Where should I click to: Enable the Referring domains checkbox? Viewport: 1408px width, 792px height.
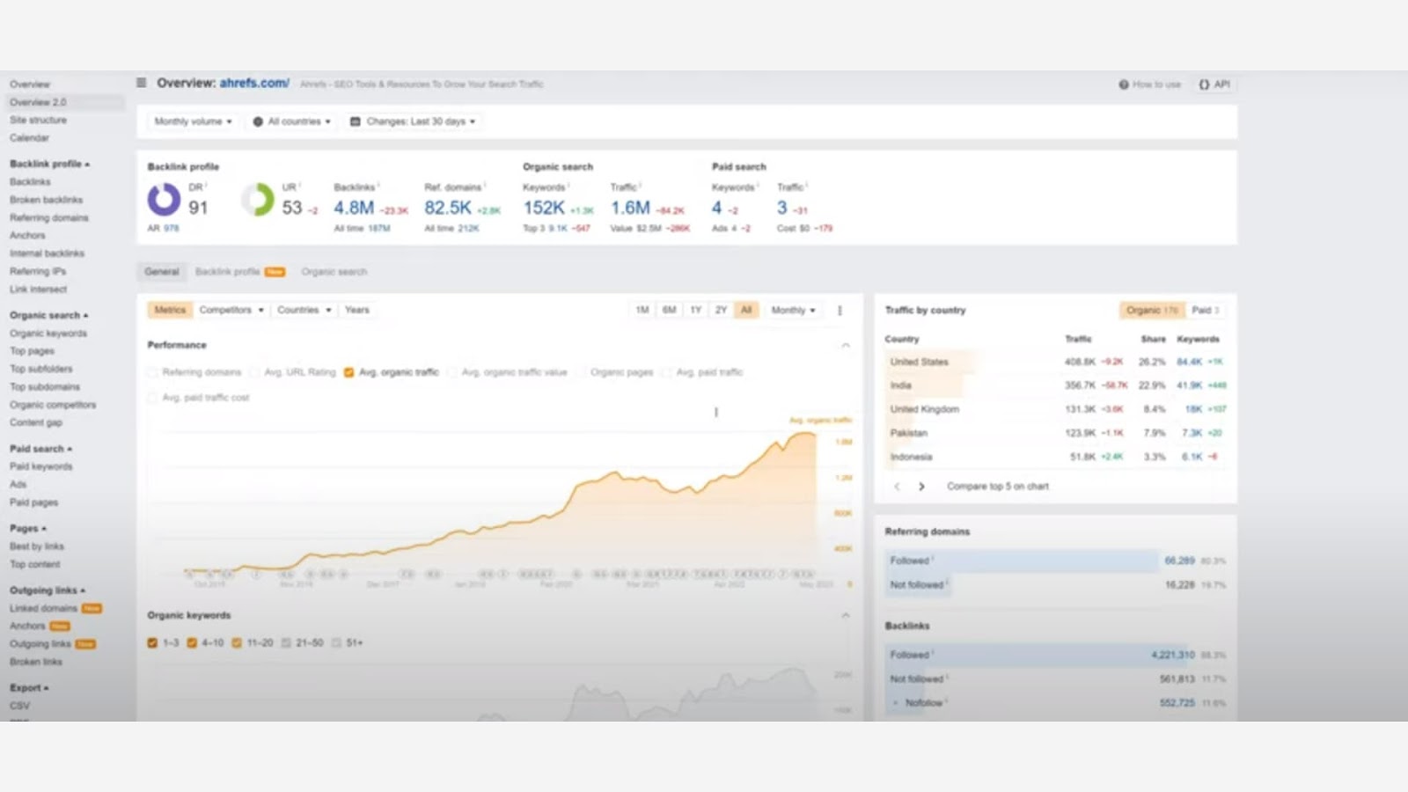pos(153,372)
